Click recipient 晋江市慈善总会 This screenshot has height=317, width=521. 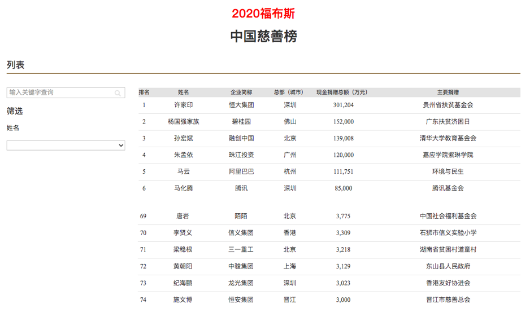tap(448, 300)
